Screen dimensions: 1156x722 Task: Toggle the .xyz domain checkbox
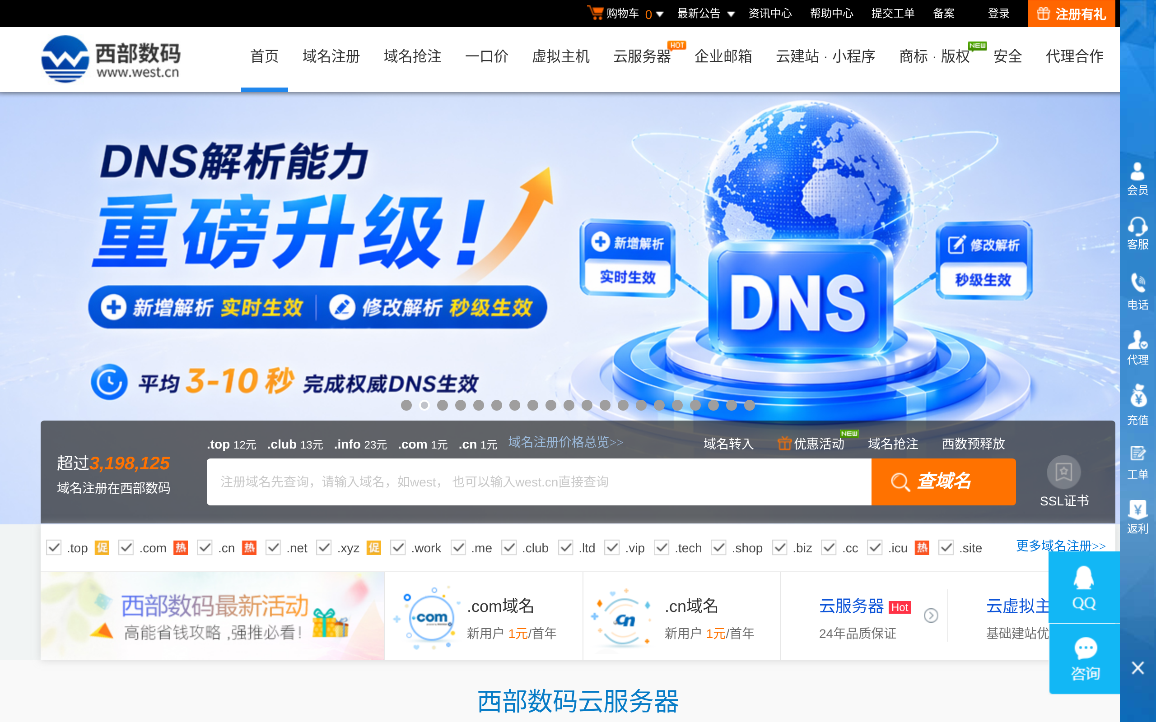tap(324, 548)
